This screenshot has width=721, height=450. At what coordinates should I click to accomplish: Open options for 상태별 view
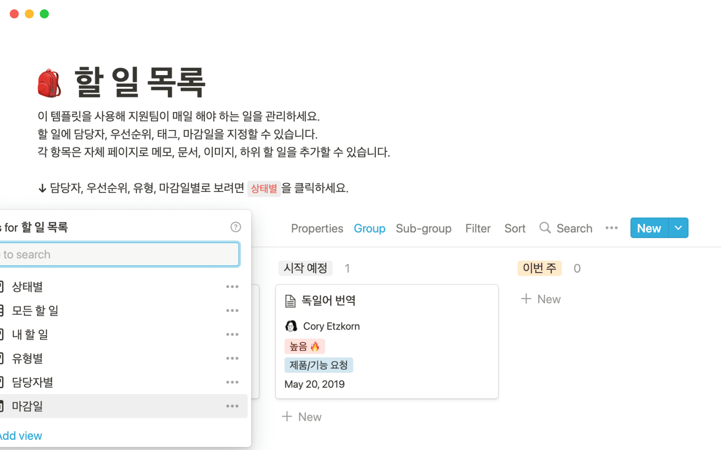232,287
